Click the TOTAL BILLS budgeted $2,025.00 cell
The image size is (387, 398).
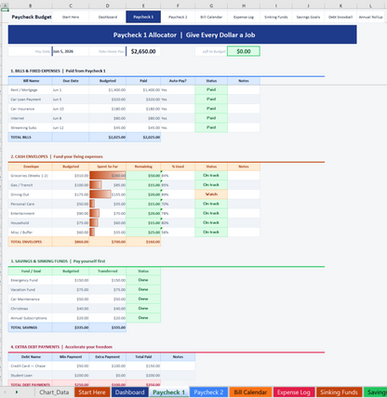[x=108, y=137]
